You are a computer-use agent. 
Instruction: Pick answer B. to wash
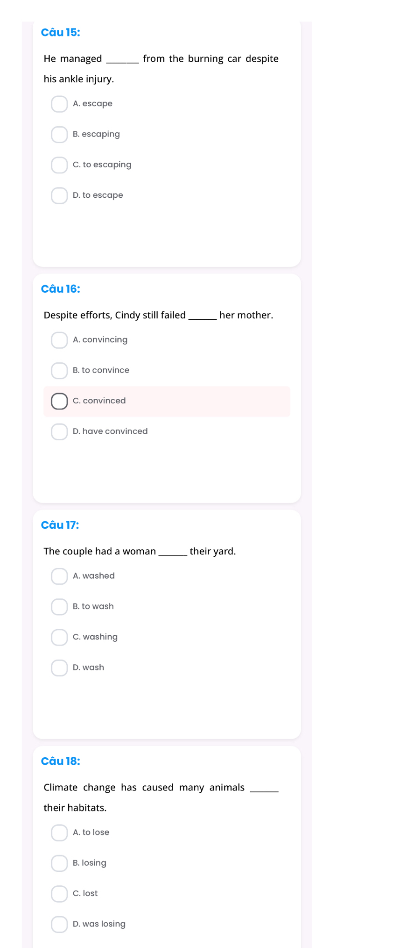(59, 607)
